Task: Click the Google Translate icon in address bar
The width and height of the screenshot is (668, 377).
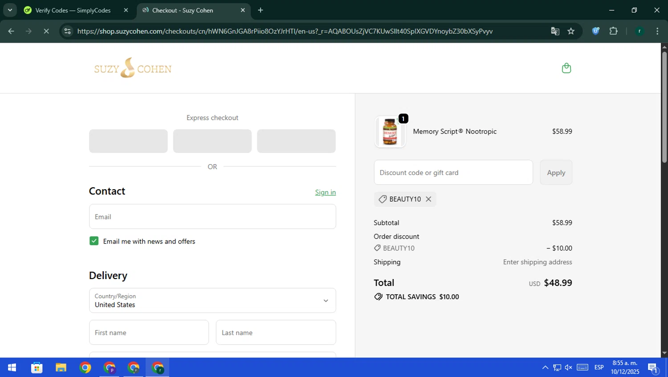Action: click(x=555, y=31)
